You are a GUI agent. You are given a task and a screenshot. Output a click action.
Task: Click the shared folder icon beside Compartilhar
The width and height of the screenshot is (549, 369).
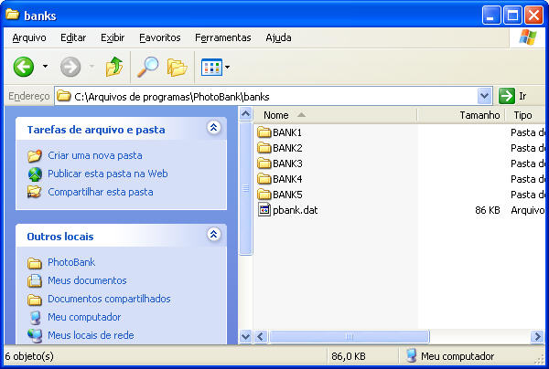click(35, 192)
